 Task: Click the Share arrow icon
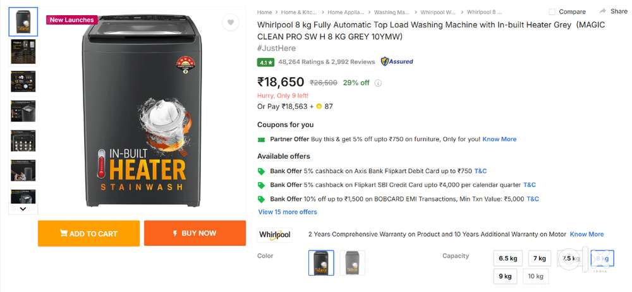(x=603, y=11)
